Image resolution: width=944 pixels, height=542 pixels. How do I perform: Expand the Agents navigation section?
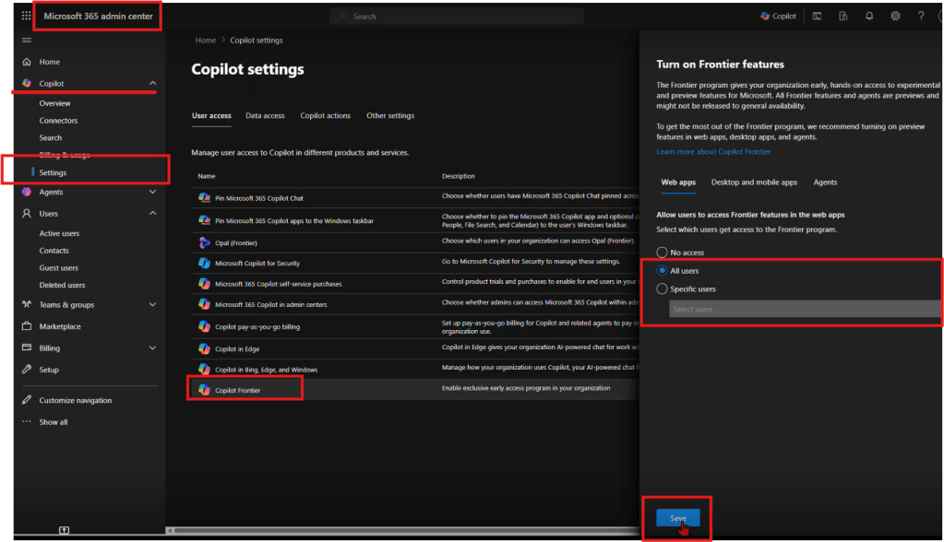[x=152, y=192]
